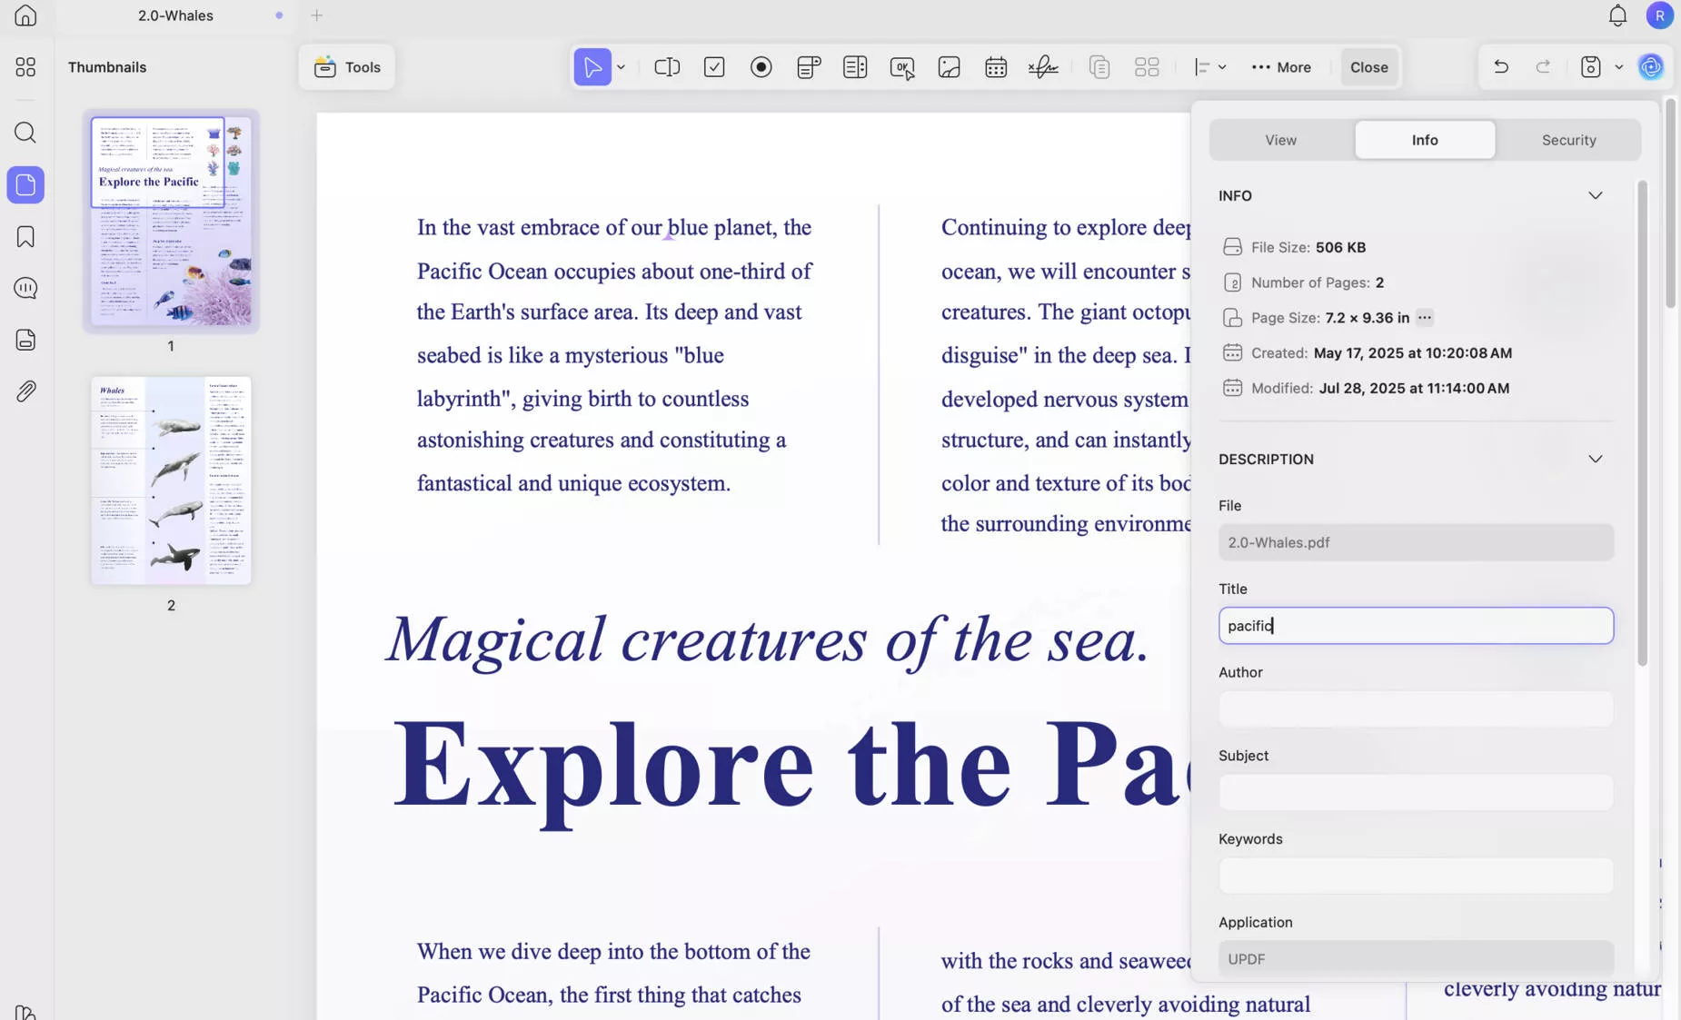Collapse the DESCRIPTION section
Image resolution: width=1681 pixels, height=1020 pixels.
pyautogui.click(x=1596, y=459)
